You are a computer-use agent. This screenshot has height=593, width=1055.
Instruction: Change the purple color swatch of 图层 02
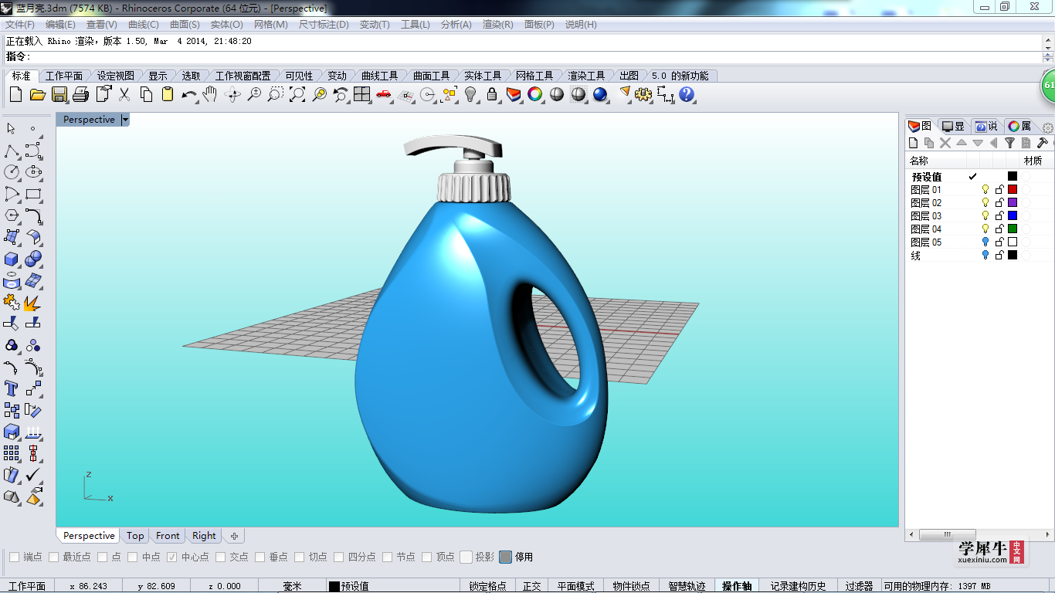[1013, 203]
